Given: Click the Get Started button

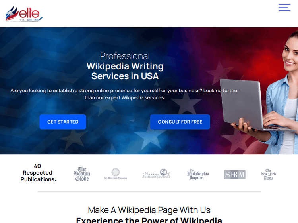Looking at the screenshot, I should pos(63,122).
